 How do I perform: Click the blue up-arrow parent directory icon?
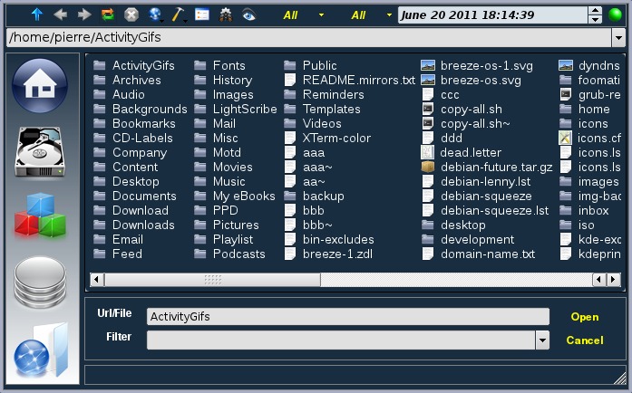[37, 14]
